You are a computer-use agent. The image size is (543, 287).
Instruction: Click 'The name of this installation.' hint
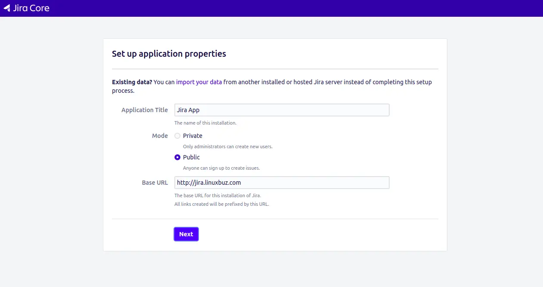(205, 123)
